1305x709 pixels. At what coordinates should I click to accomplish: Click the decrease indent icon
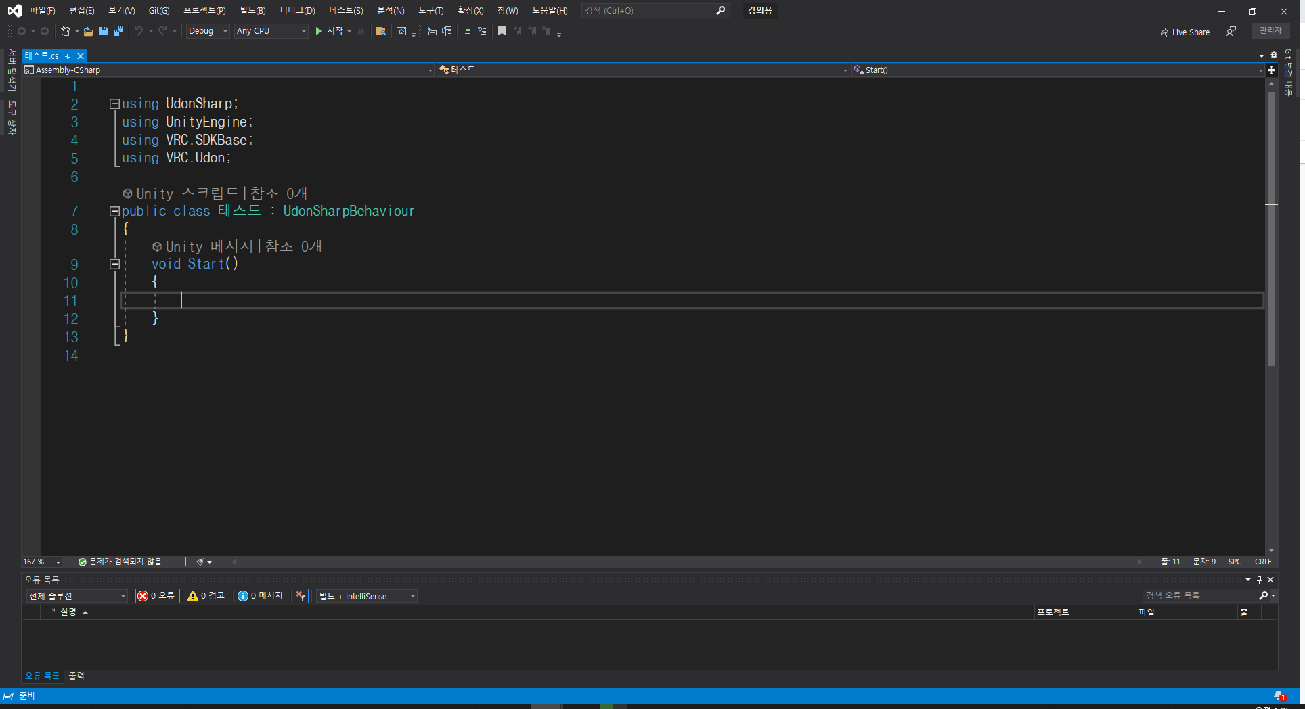pos(432,31)
